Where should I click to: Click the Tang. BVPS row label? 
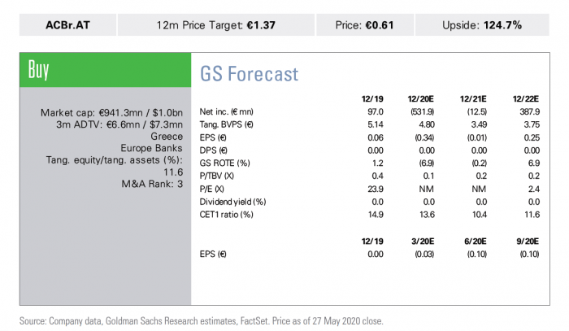(227, 124)
